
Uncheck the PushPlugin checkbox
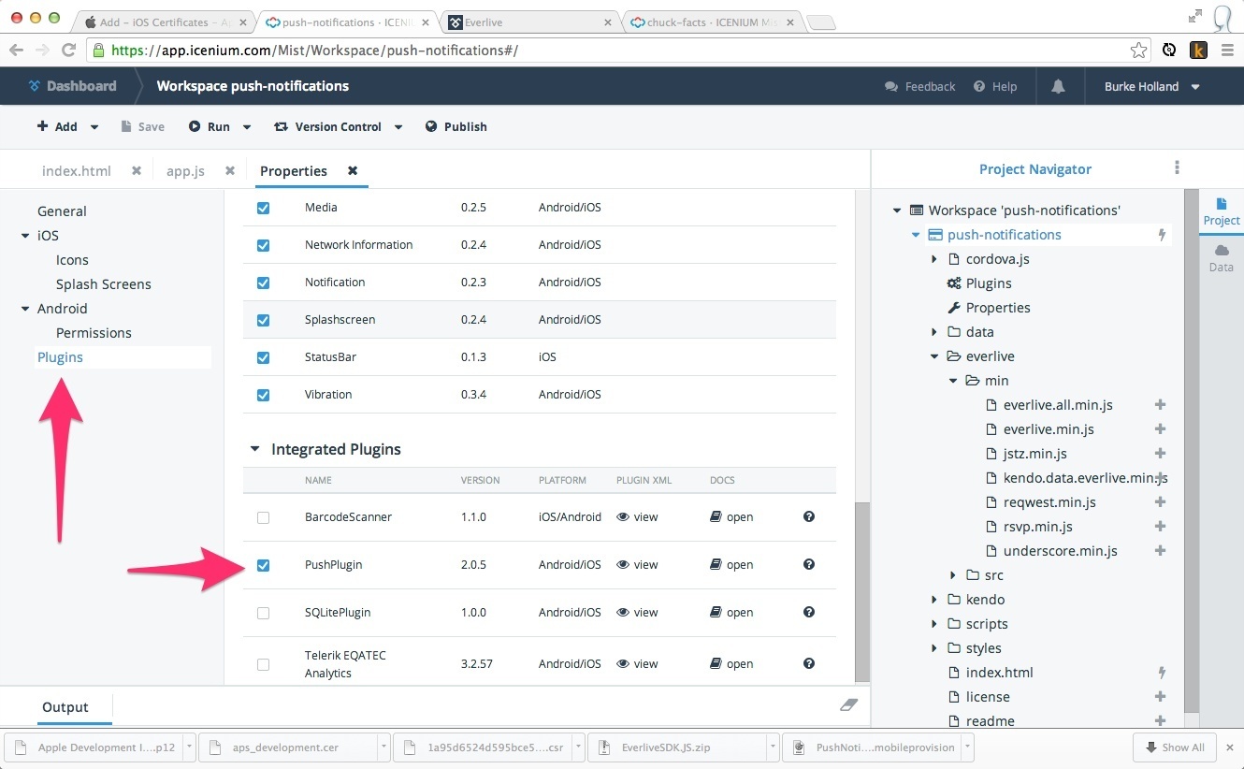click(263, 565)
